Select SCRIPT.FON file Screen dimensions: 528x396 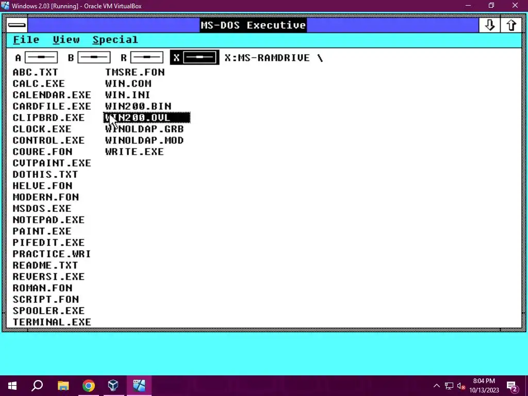pyautogui.click(x=46, y=300)
